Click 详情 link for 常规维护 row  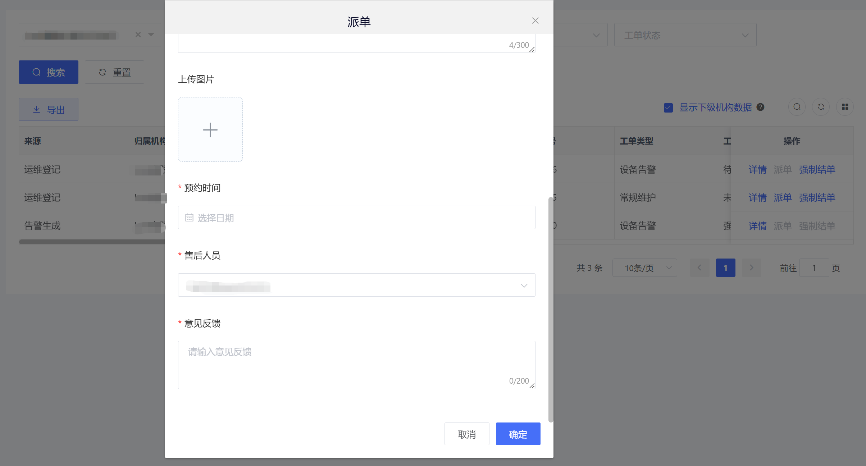pyautogui.click(x=757, y=197)
